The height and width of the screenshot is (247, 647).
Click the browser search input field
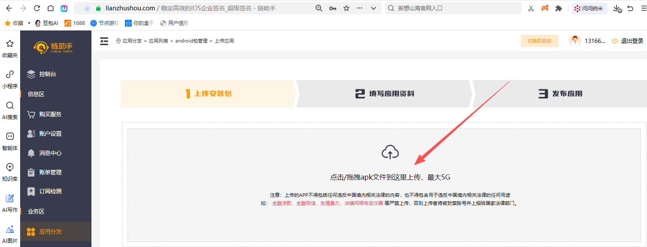point(455,8)
